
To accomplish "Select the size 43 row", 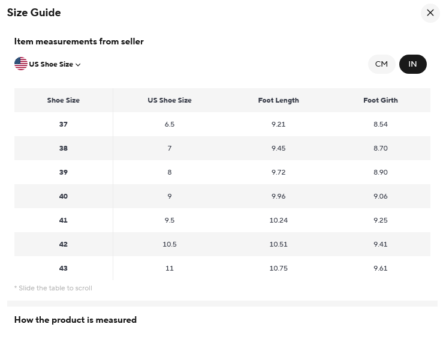I will pyautogui.click(x=64, y=268).
